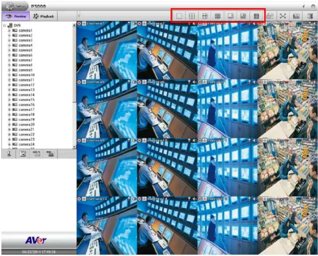This screenshot has width=318, height=256.
Task: Select the single-camera layout icon
Action: [x=179, y=16]
